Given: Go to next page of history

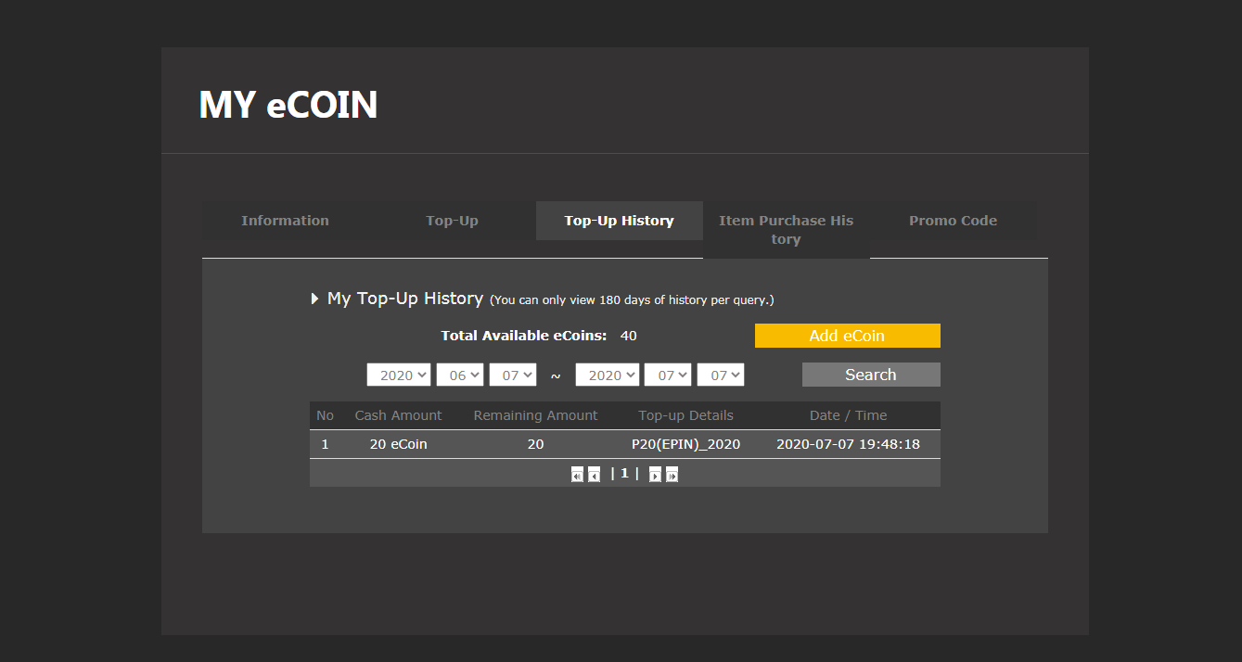Looking at the screenshot, I should pyautogui.click(x=655, y=475).
